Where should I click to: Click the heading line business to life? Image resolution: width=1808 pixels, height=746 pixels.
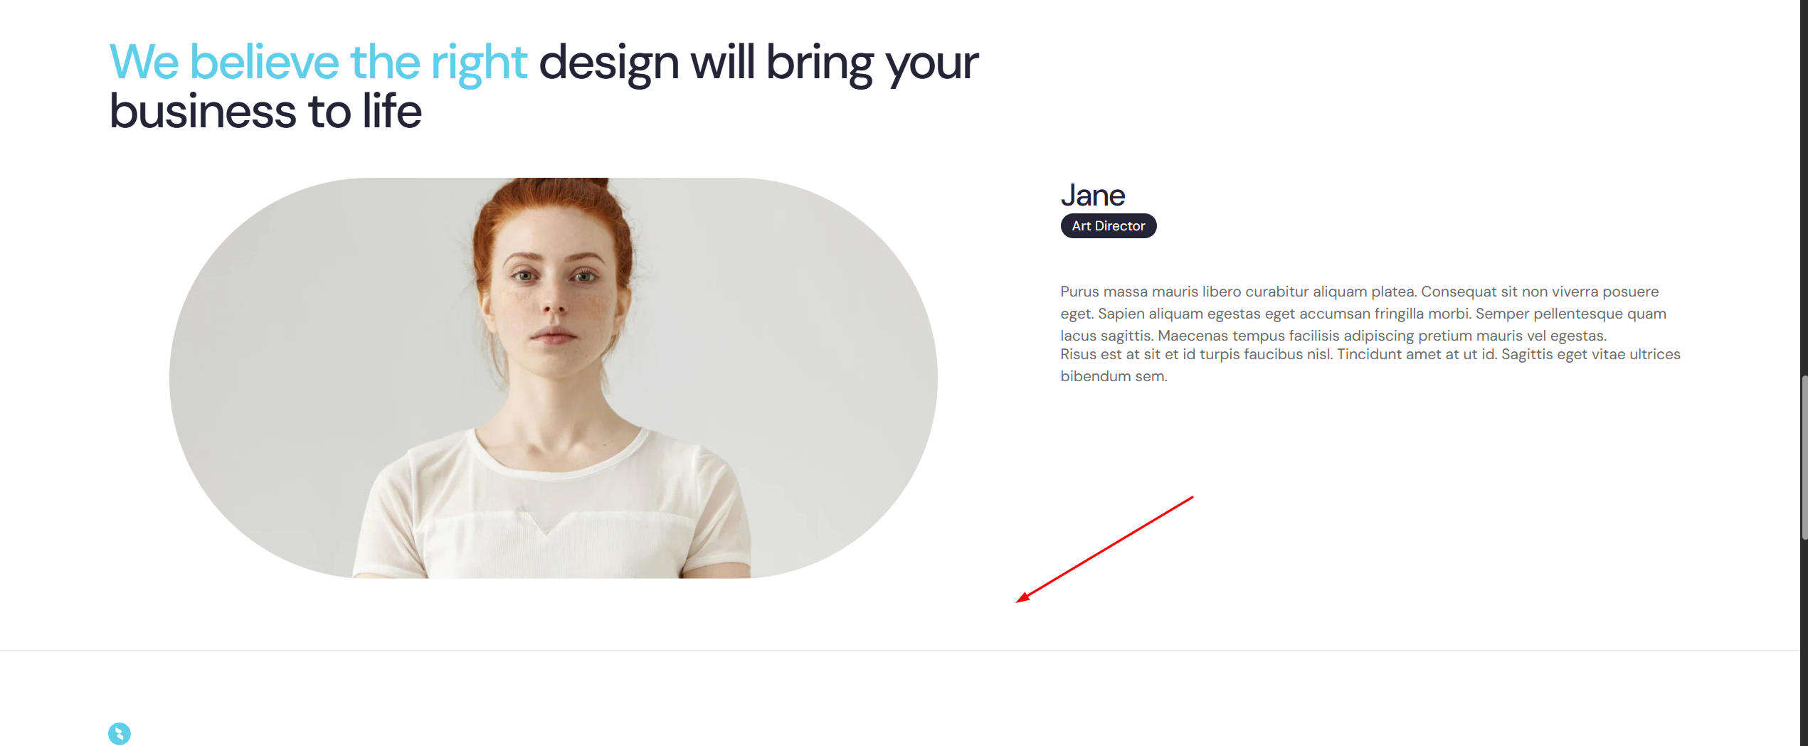[x=265, y=112]
